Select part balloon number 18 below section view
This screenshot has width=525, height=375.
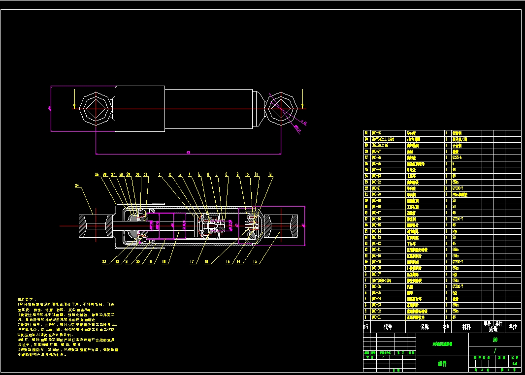coord(164,262)
